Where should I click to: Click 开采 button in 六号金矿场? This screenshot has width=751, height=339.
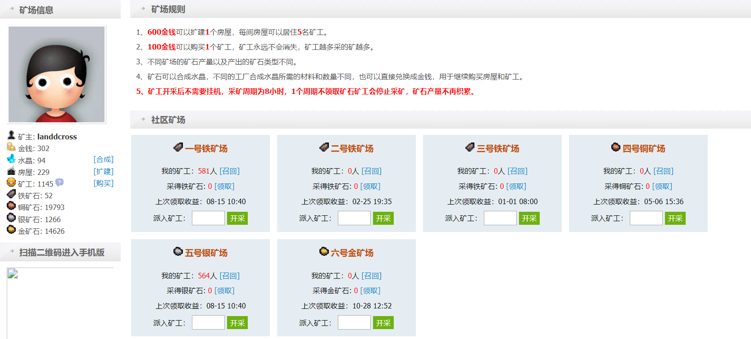(x=383, y=323)
